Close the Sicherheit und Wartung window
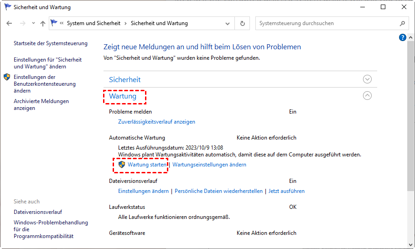415x249 pixels. point(404,7)
